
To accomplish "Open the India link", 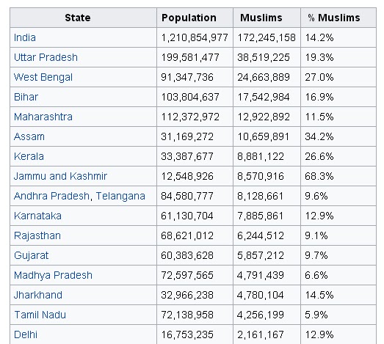I will click(25, 37).
